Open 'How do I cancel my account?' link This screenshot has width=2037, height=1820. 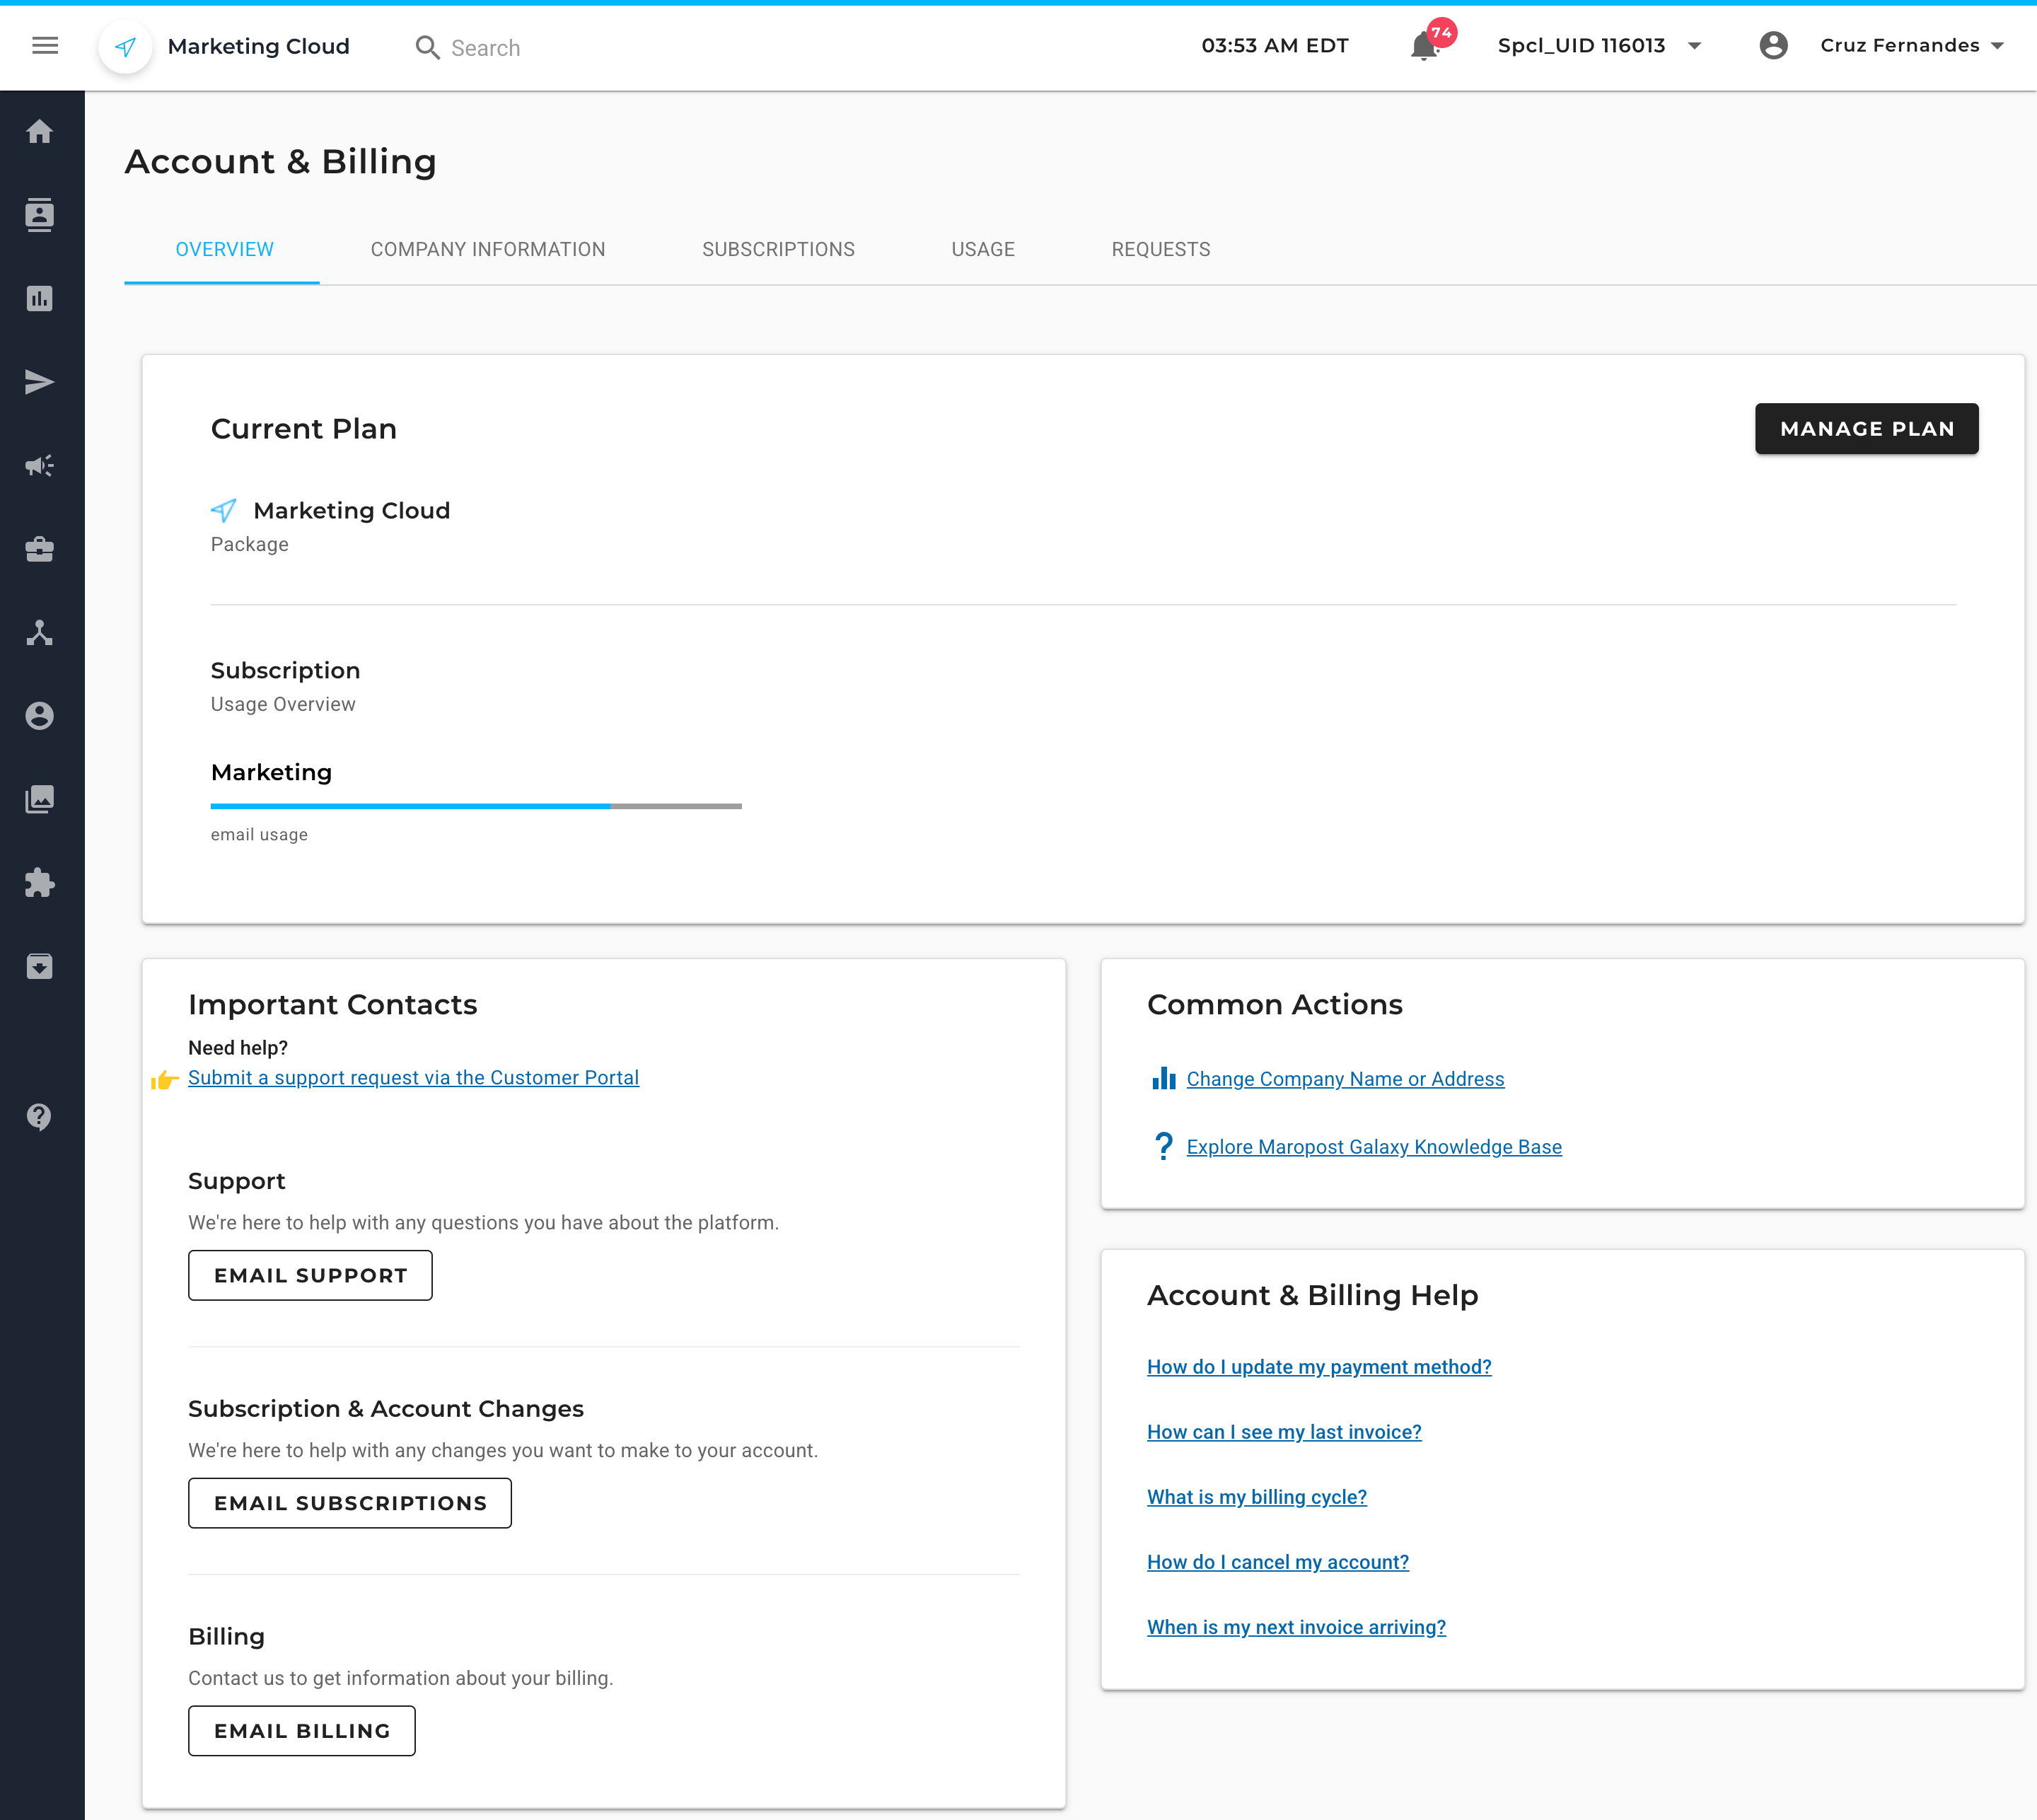1277,1562
